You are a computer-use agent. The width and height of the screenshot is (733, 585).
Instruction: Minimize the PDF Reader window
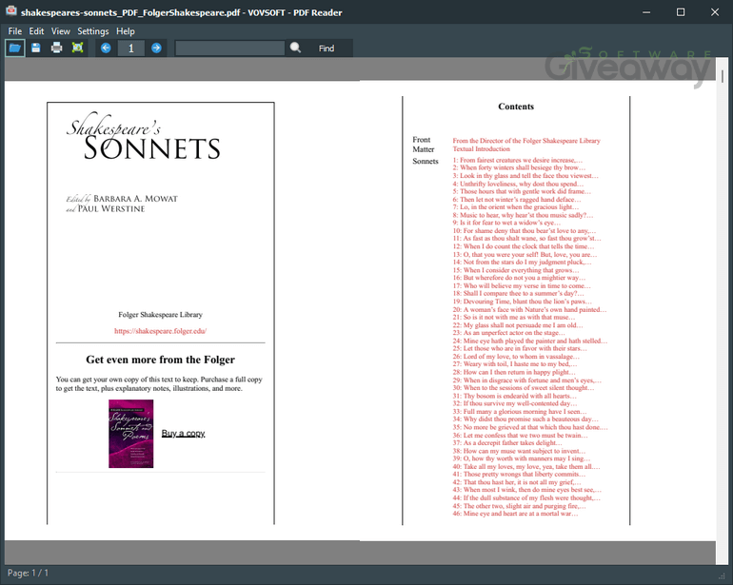pyautogui.click(x=646, y=12)
